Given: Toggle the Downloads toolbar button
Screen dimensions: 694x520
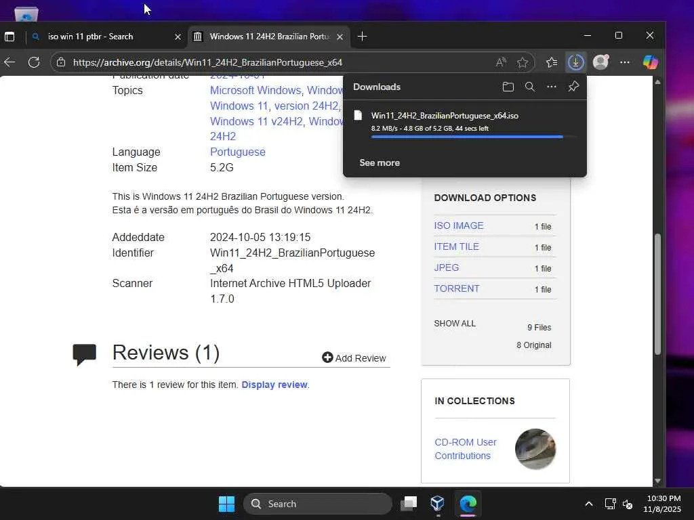Looking at the screenshot, I should [575, 62].
